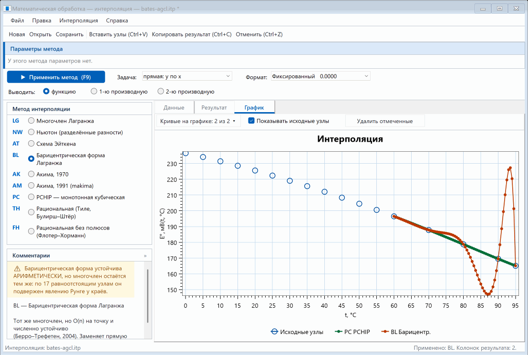
Task: Select the Барицентрическая форма Лагранжа radio button
Action: click(x=31, y=158)
